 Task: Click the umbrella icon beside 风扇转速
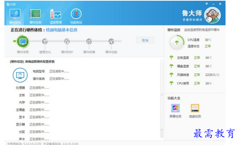coord(171,75)
